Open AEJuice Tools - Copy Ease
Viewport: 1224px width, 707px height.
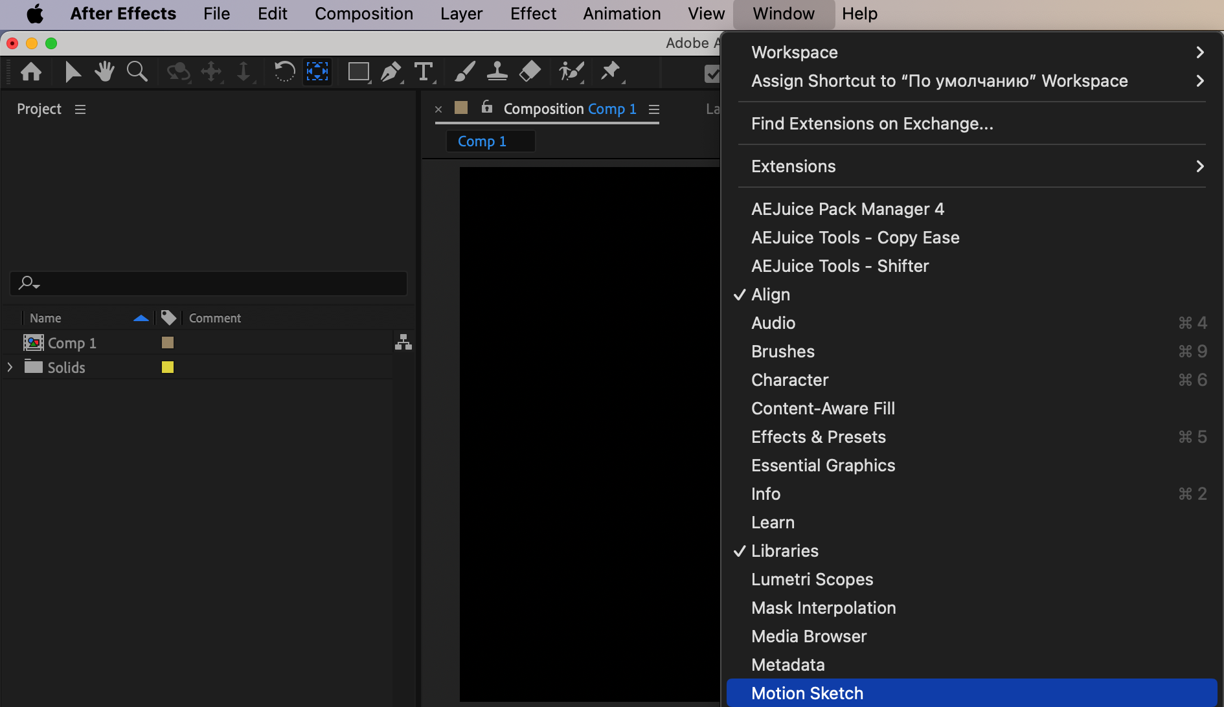[971, 238]
